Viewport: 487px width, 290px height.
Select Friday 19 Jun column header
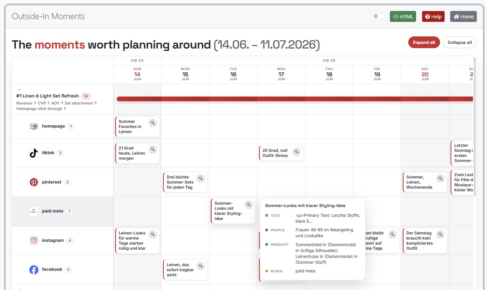(377, 74)
